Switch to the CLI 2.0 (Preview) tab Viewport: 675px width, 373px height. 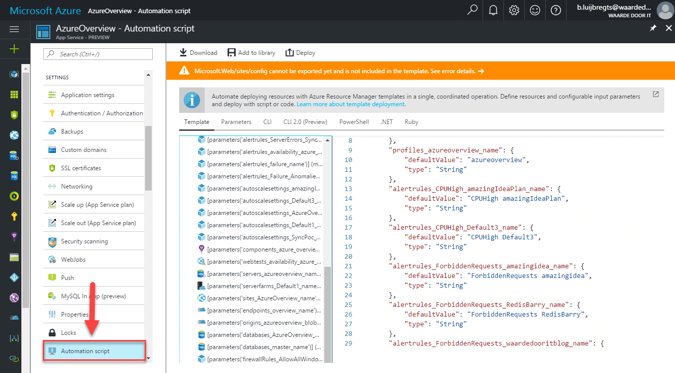pos(305,122)
